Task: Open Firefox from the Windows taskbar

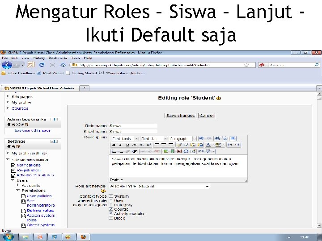Action: click(x=83, y=237)
